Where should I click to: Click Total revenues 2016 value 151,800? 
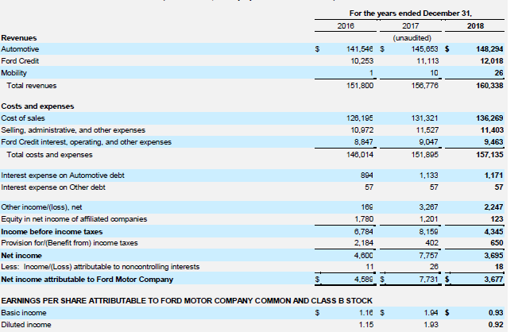360,86
